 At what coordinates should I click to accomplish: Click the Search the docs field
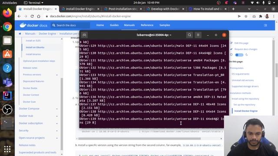click(70, 25)
